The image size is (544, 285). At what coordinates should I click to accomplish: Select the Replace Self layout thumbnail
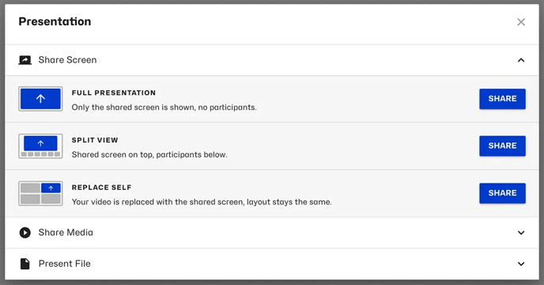pos(40,193)
